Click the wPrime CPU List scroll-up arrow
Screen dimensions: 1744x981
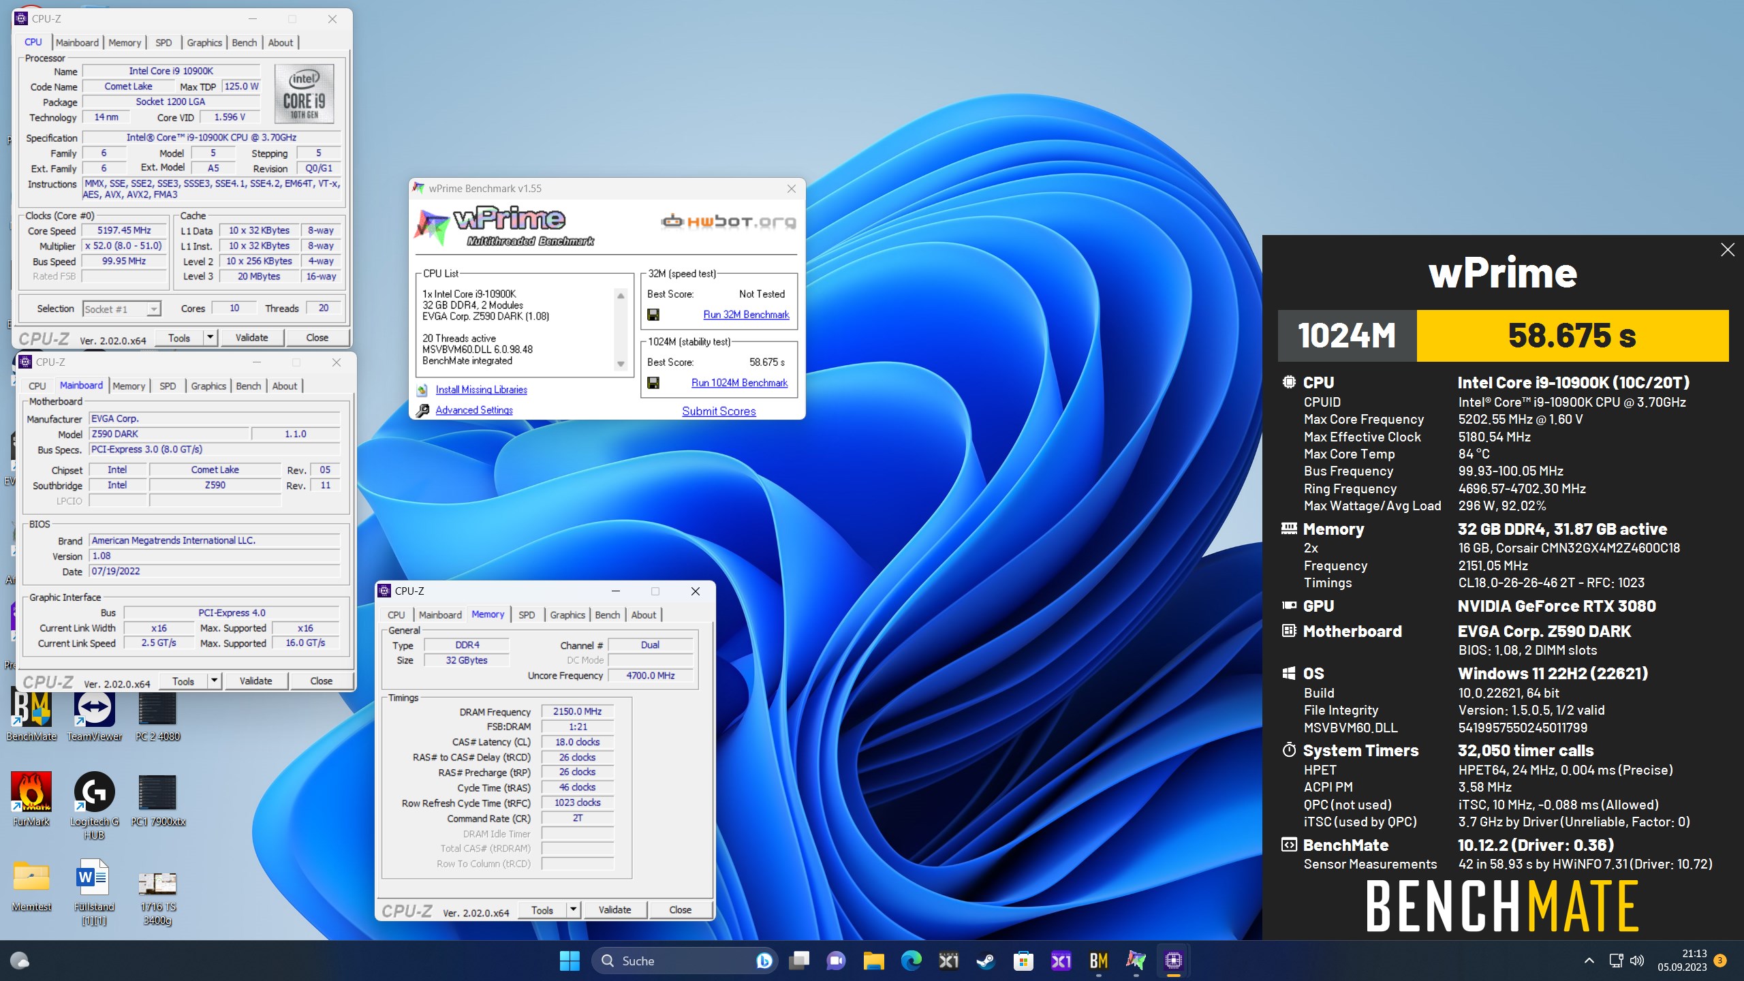(621, 295)
